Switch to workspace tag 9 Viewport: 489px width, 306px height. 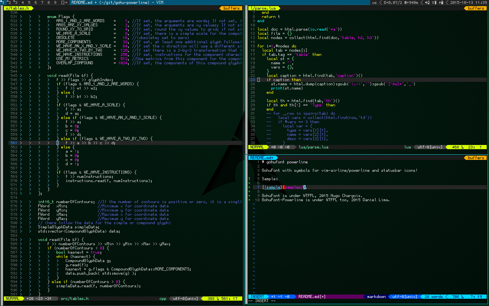click(x=55, y=2)
